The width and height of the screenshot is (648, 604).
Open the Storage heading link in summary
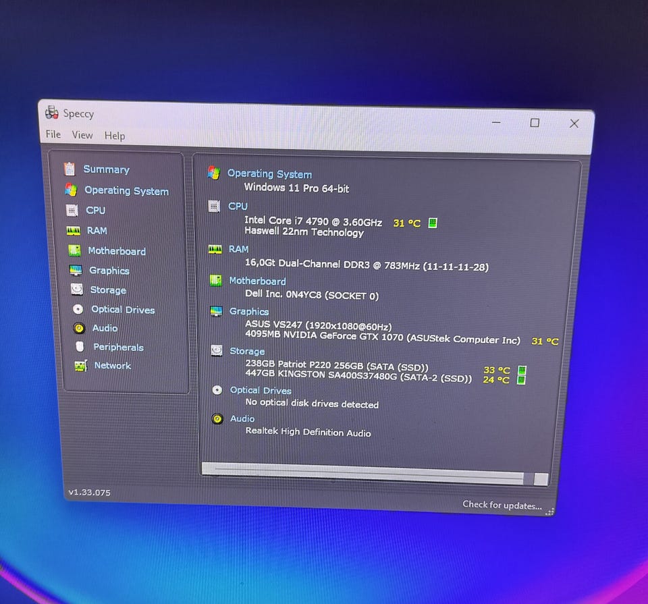click(247, 351)
